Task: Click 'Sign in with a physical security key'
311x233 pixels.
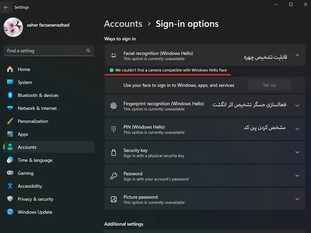Action: [154, 156]
